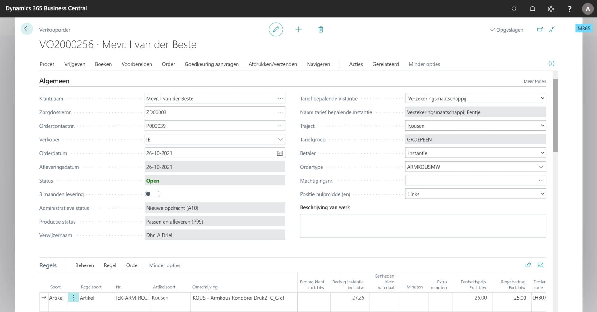
Task: Click Regels section heading
Action: click(x=48, y=265)
